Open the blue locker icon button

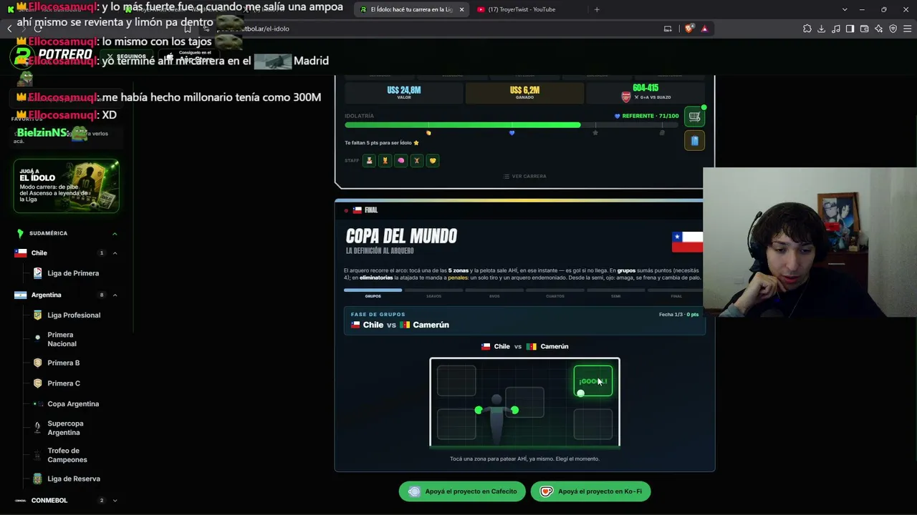(694, 141)
